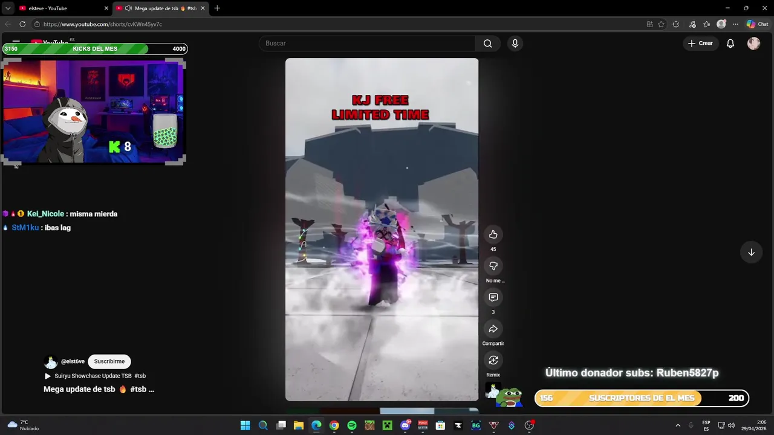Focus the Buscar search field
The width and height of the screenshot is (774, 435).
(x=367, y=43)
